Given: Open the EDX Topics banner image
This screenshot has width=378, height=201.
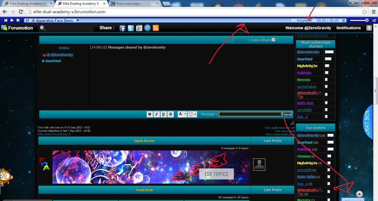Looking at the screenshot, I should pos(151,167).
